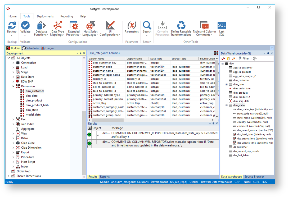Select dim_product in the Dimension tree
Image resolution: width=288 pixels, height=197 pixels.
point(34,100)
